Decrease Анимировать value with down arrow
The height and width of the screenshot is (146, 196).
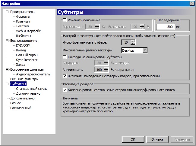[106, 71]
